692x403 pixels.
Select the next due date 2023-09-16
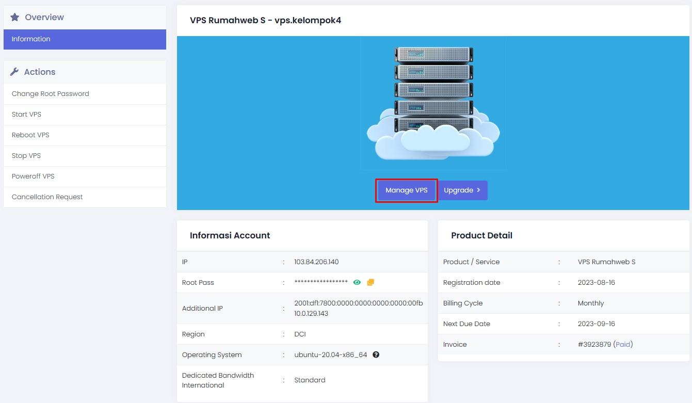pos(596,324)
